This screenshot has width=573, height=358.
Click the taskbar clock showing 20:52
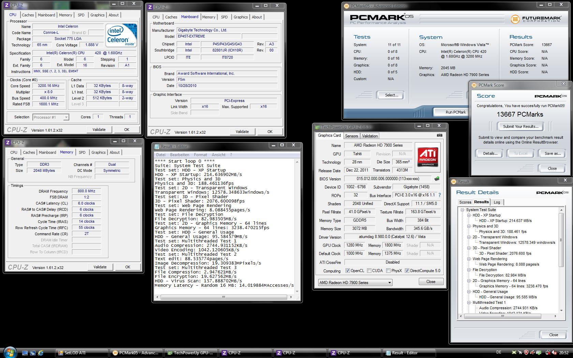pyautogui.click(x=563, y=353)
